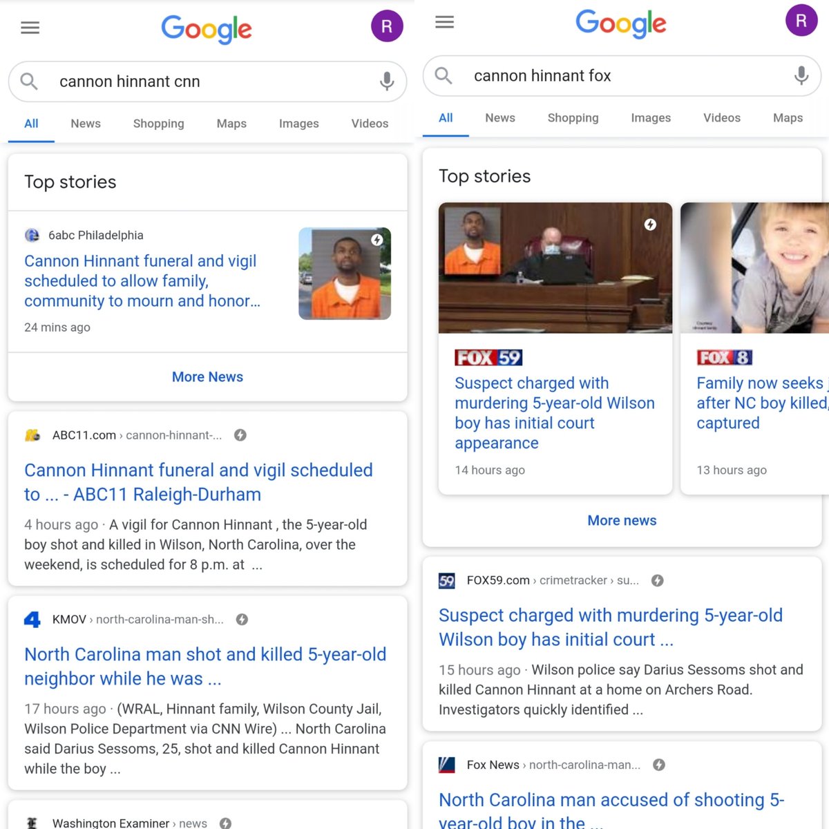Click ABC11.com site favicon
Screen dimensions: 829x829
tap(32, 435)
